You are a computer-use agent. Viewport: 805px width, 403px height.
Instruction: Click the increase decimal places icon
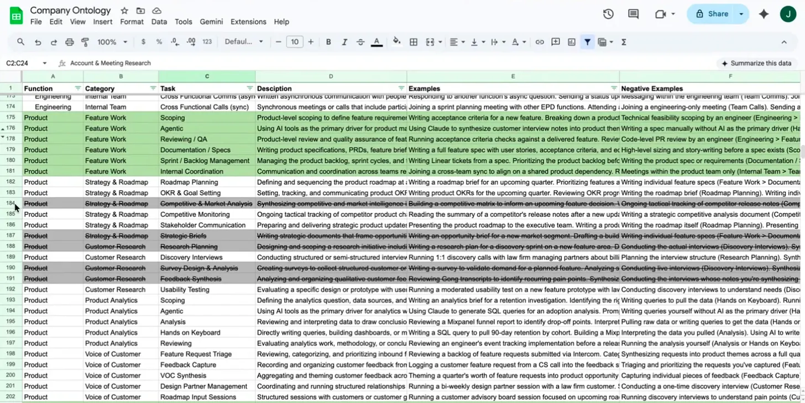(x=191, y=42)
